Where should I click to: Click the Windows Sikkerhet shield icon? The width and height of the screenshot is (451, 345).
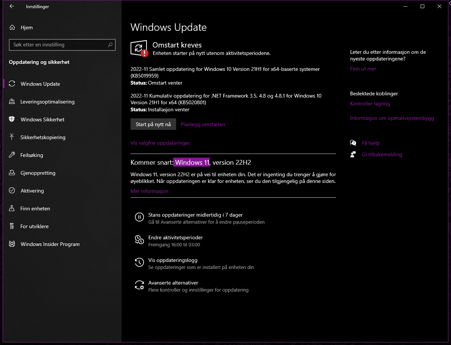coord(12,119)
